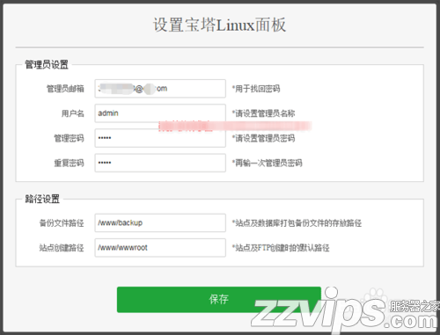440x335 pixels.
Task: Click the hint *再输一次管理员密码
Action: pos(268,163)
